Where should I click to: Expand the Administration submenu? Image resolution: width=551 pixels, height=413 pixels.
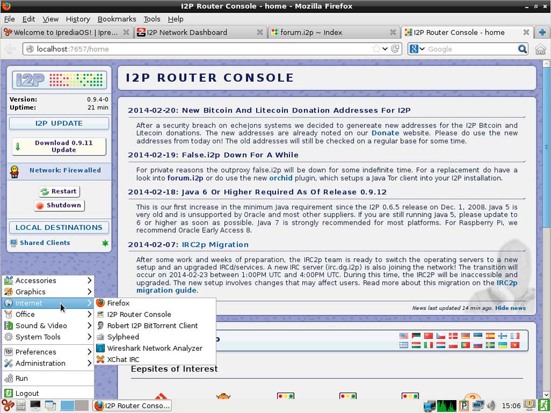[48, 363]
